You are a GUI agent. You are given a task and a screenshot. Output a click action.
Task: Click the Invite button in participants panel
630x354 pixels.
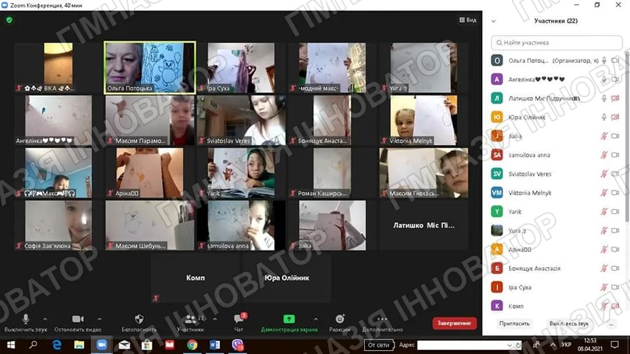(x=514, y=323)
